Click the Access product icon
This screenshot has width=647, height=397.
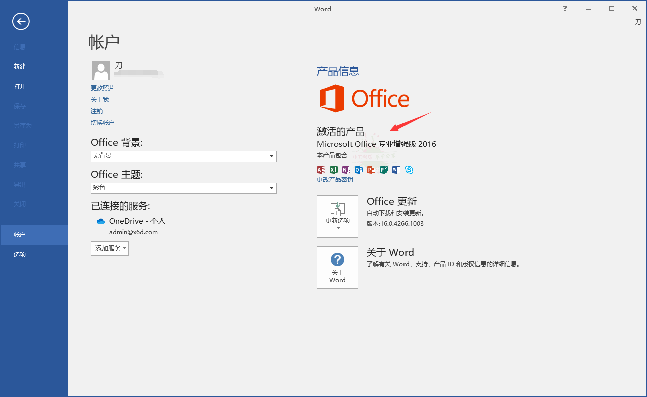(x=321, y=170)
